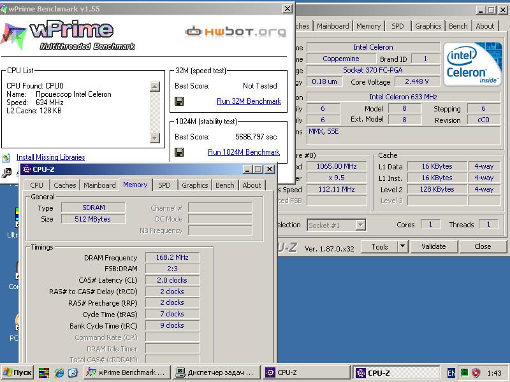Click the key tool icon in wPrime

coord(6,173)
